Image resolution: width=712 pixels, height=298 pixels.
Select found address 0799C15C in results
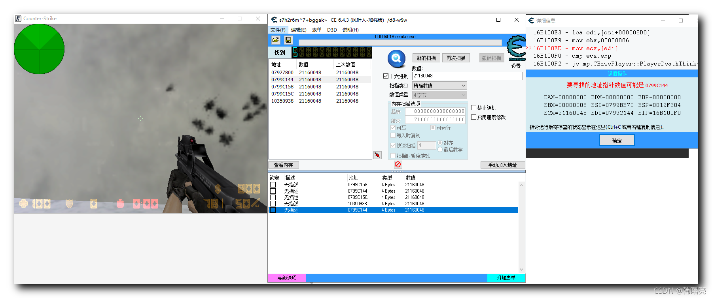tap(320, 94)
